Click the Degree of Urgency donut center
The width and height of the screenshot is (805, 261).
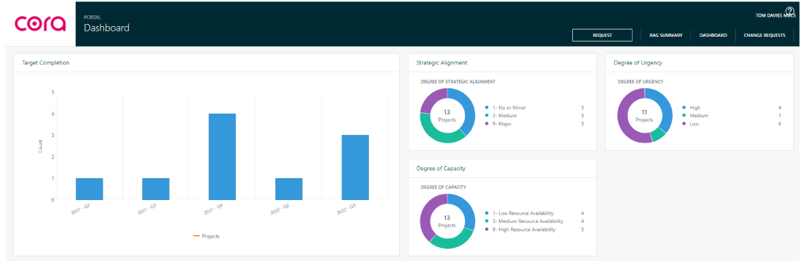click(644, 116)
